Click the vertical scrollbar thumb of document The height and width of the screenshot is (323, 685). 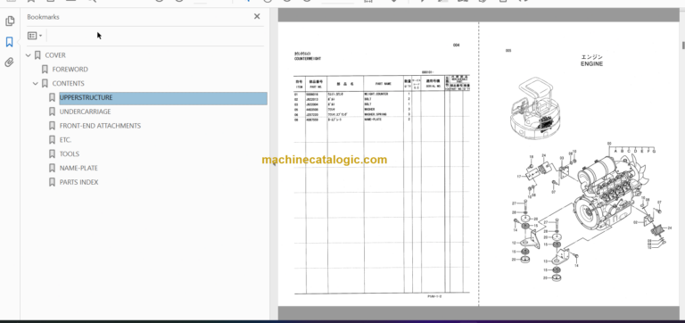click(683, 45)
